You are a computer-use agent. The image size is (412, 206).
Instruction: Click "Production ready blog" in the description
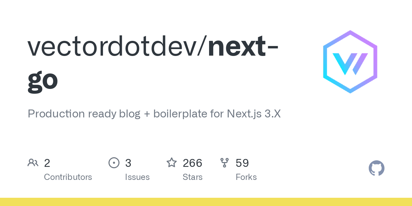(84, 114)
